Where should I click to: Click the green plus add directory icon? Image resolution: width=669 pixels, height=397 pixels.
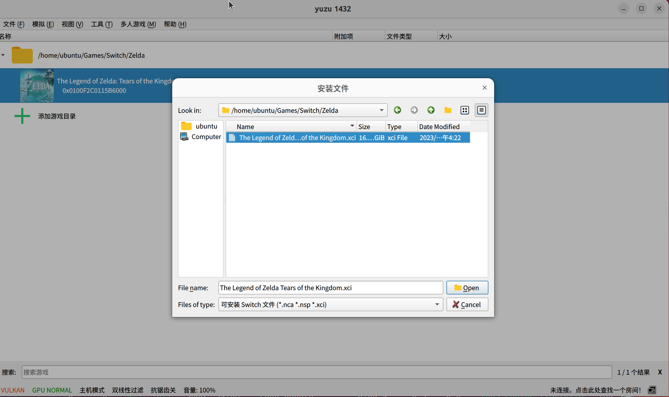(x=22, y=116)
